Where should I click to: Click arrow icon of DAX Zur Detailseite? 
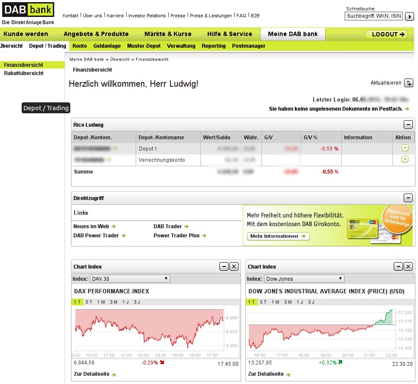(114, 374)
